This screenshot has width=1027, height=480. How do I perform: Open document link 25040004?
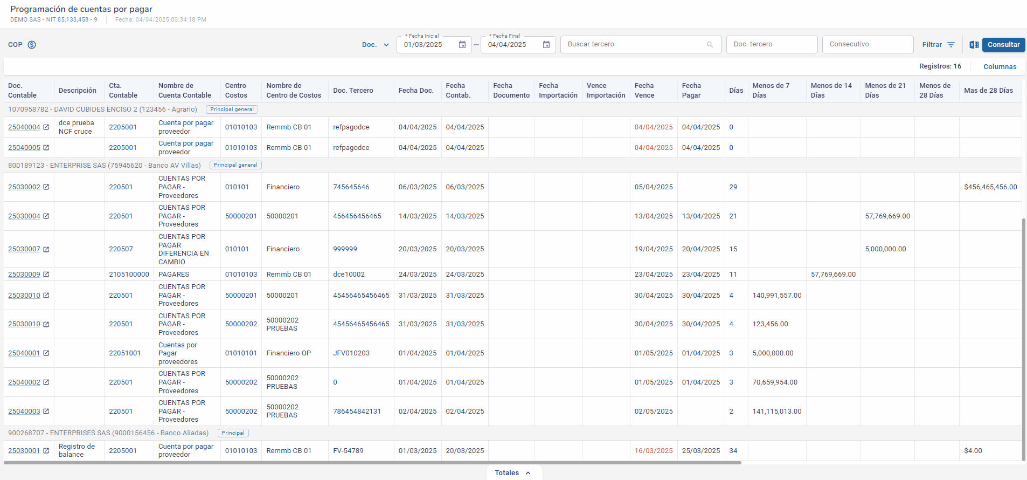tap(24, 127)
